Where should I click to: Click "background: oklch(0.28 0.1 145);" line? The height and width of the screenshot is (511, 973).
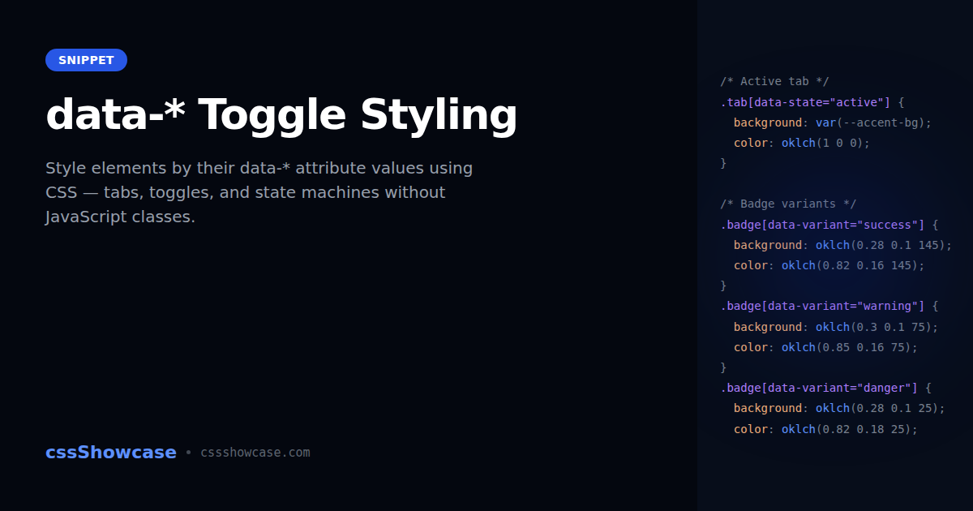point(842,245)
